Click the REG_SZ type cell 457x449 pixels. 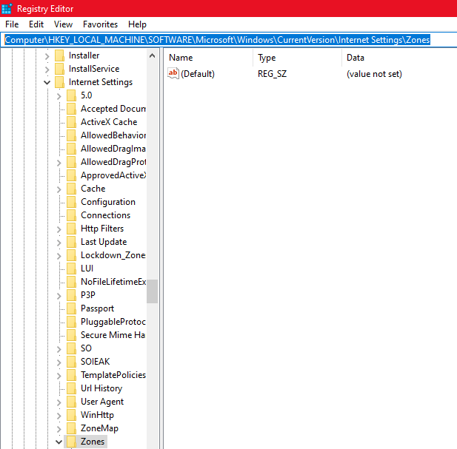[x=273, y=74]
